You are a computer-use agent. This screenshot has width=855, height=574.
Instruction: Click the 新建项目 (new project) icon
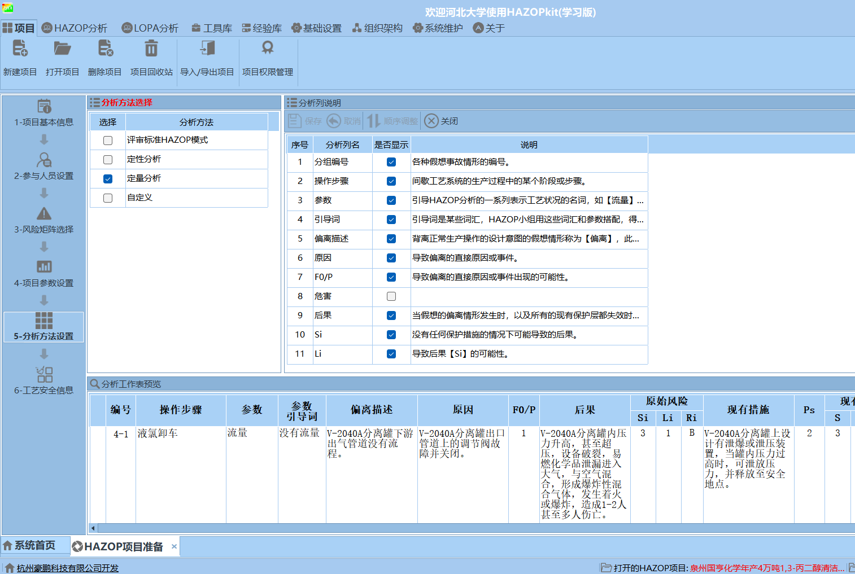[20, 49]
